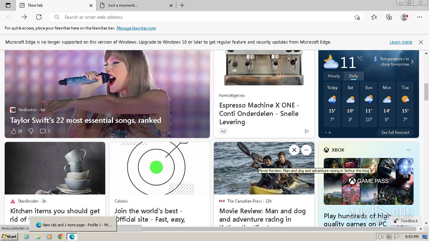Open the tab actions menu icon

[x=8, y=5]
